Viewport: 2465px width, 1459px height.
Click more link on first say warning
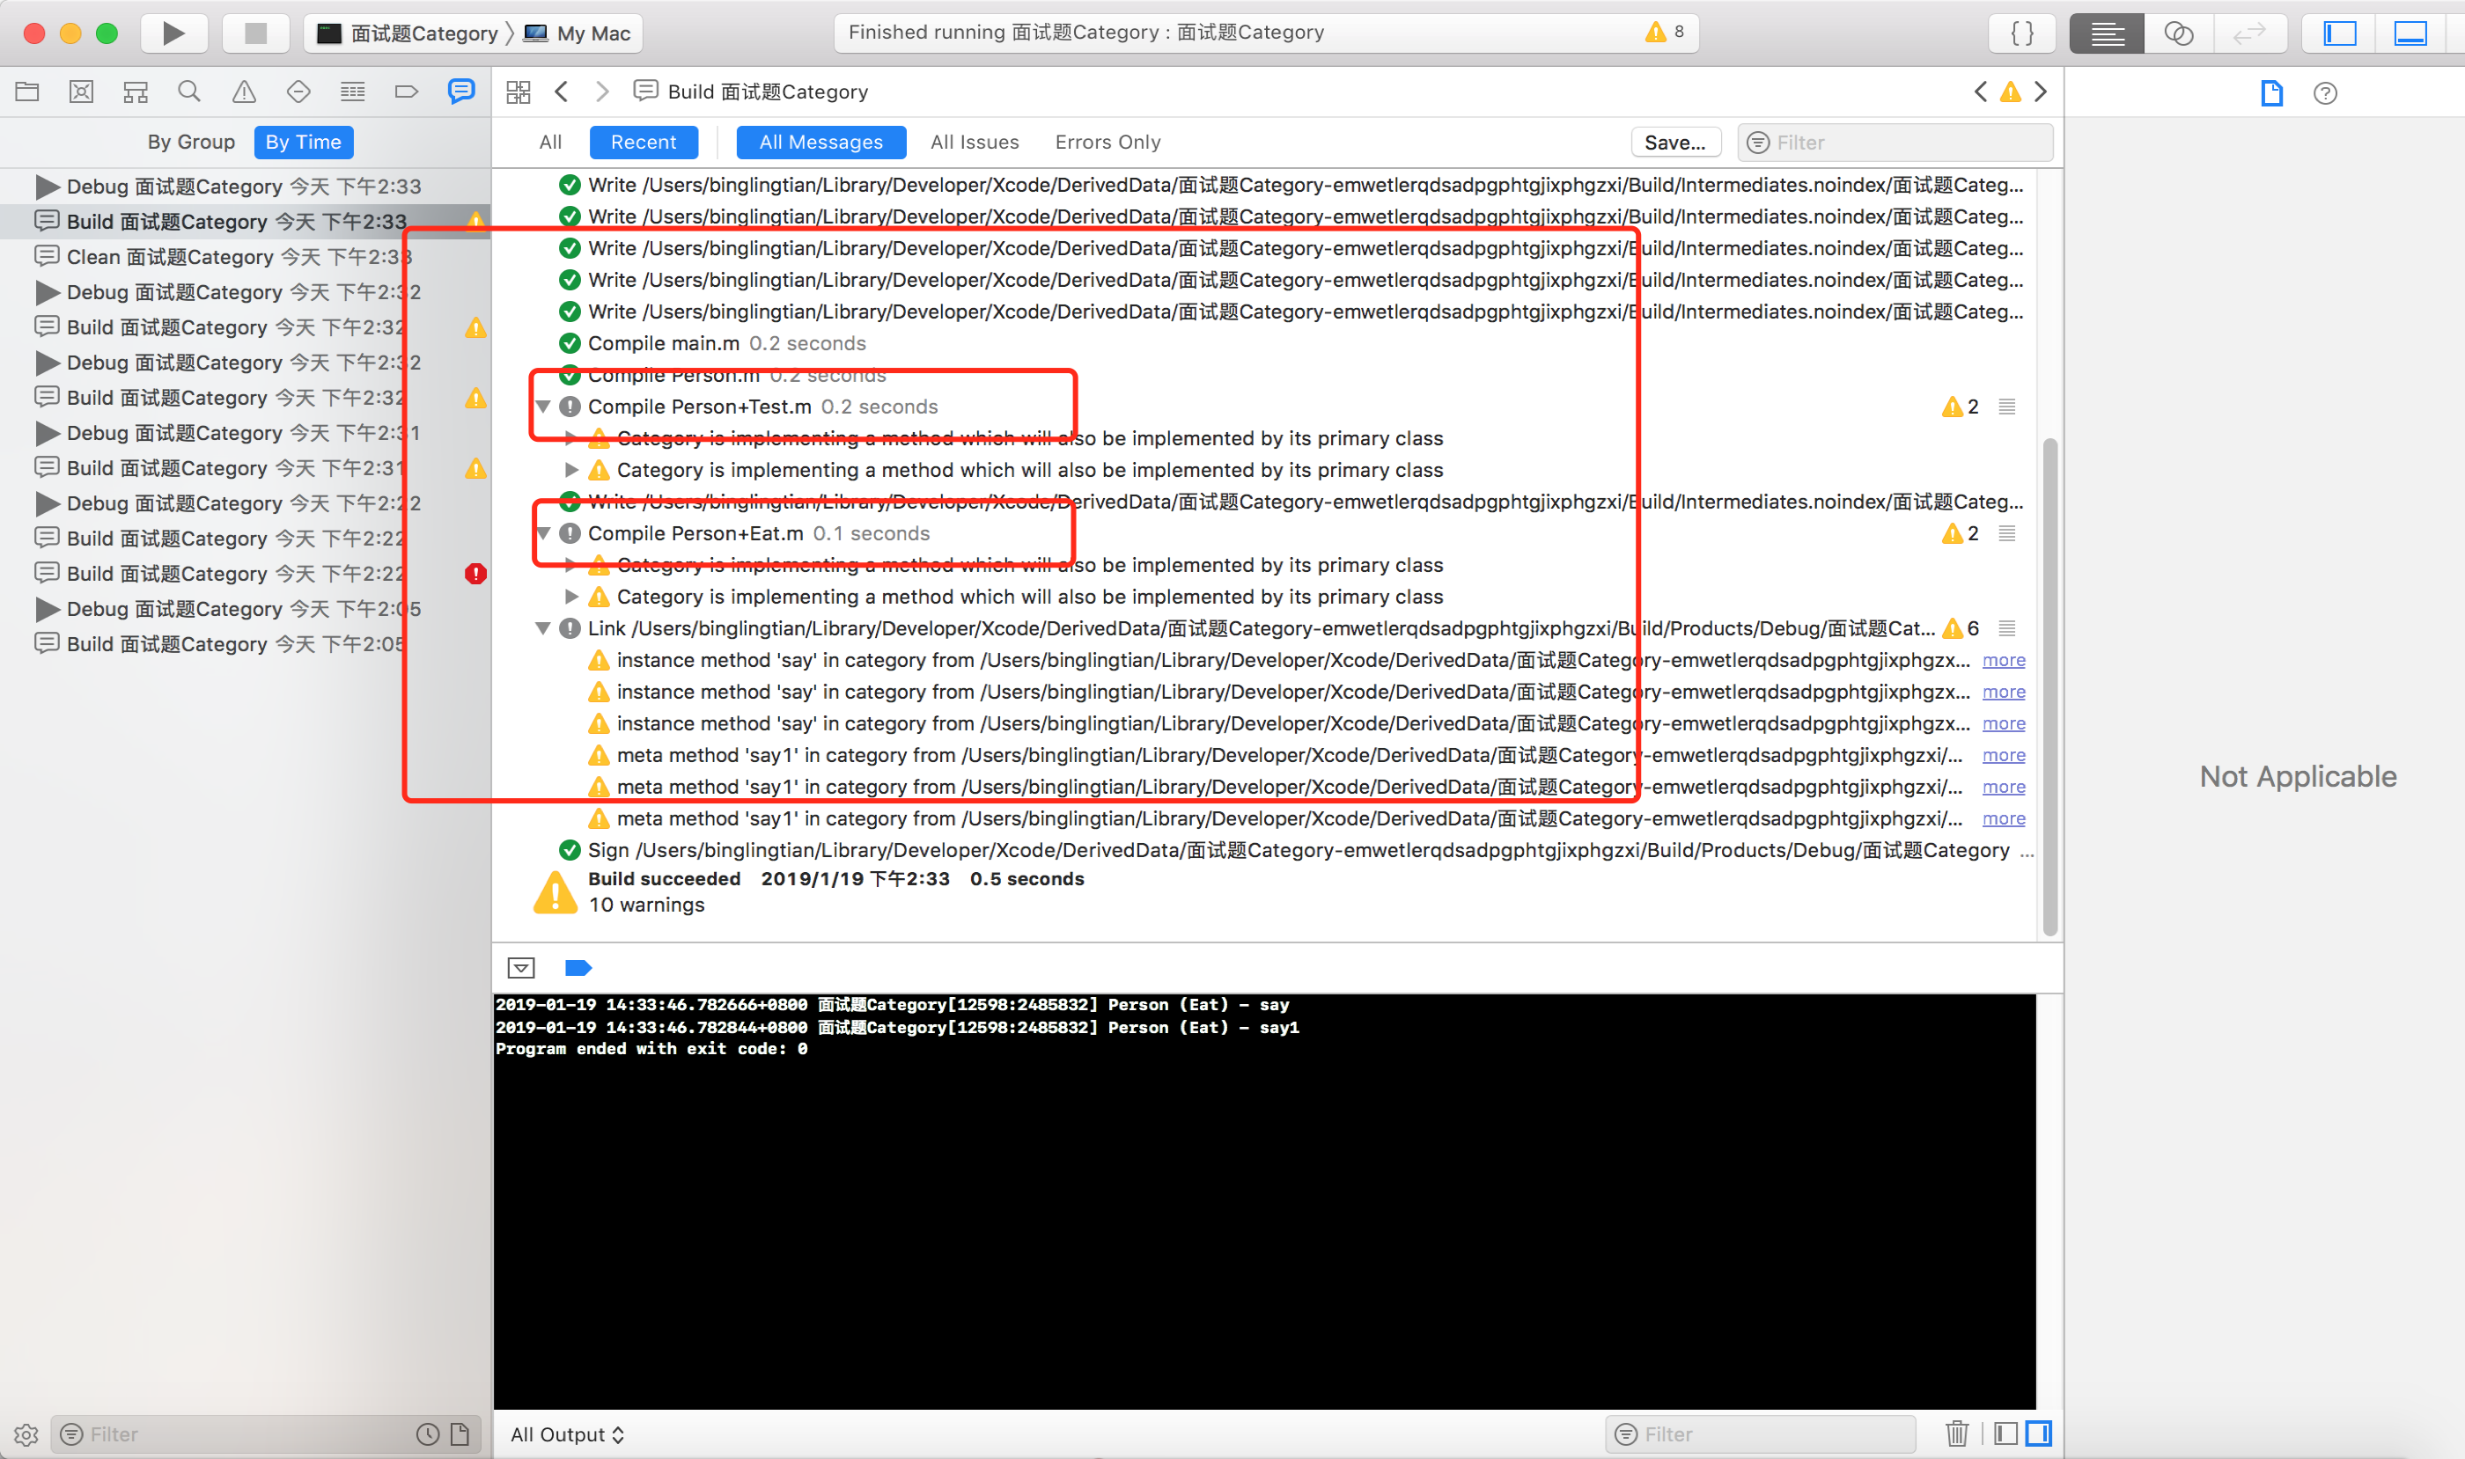pyautogui.click(x=2004, y=660)
